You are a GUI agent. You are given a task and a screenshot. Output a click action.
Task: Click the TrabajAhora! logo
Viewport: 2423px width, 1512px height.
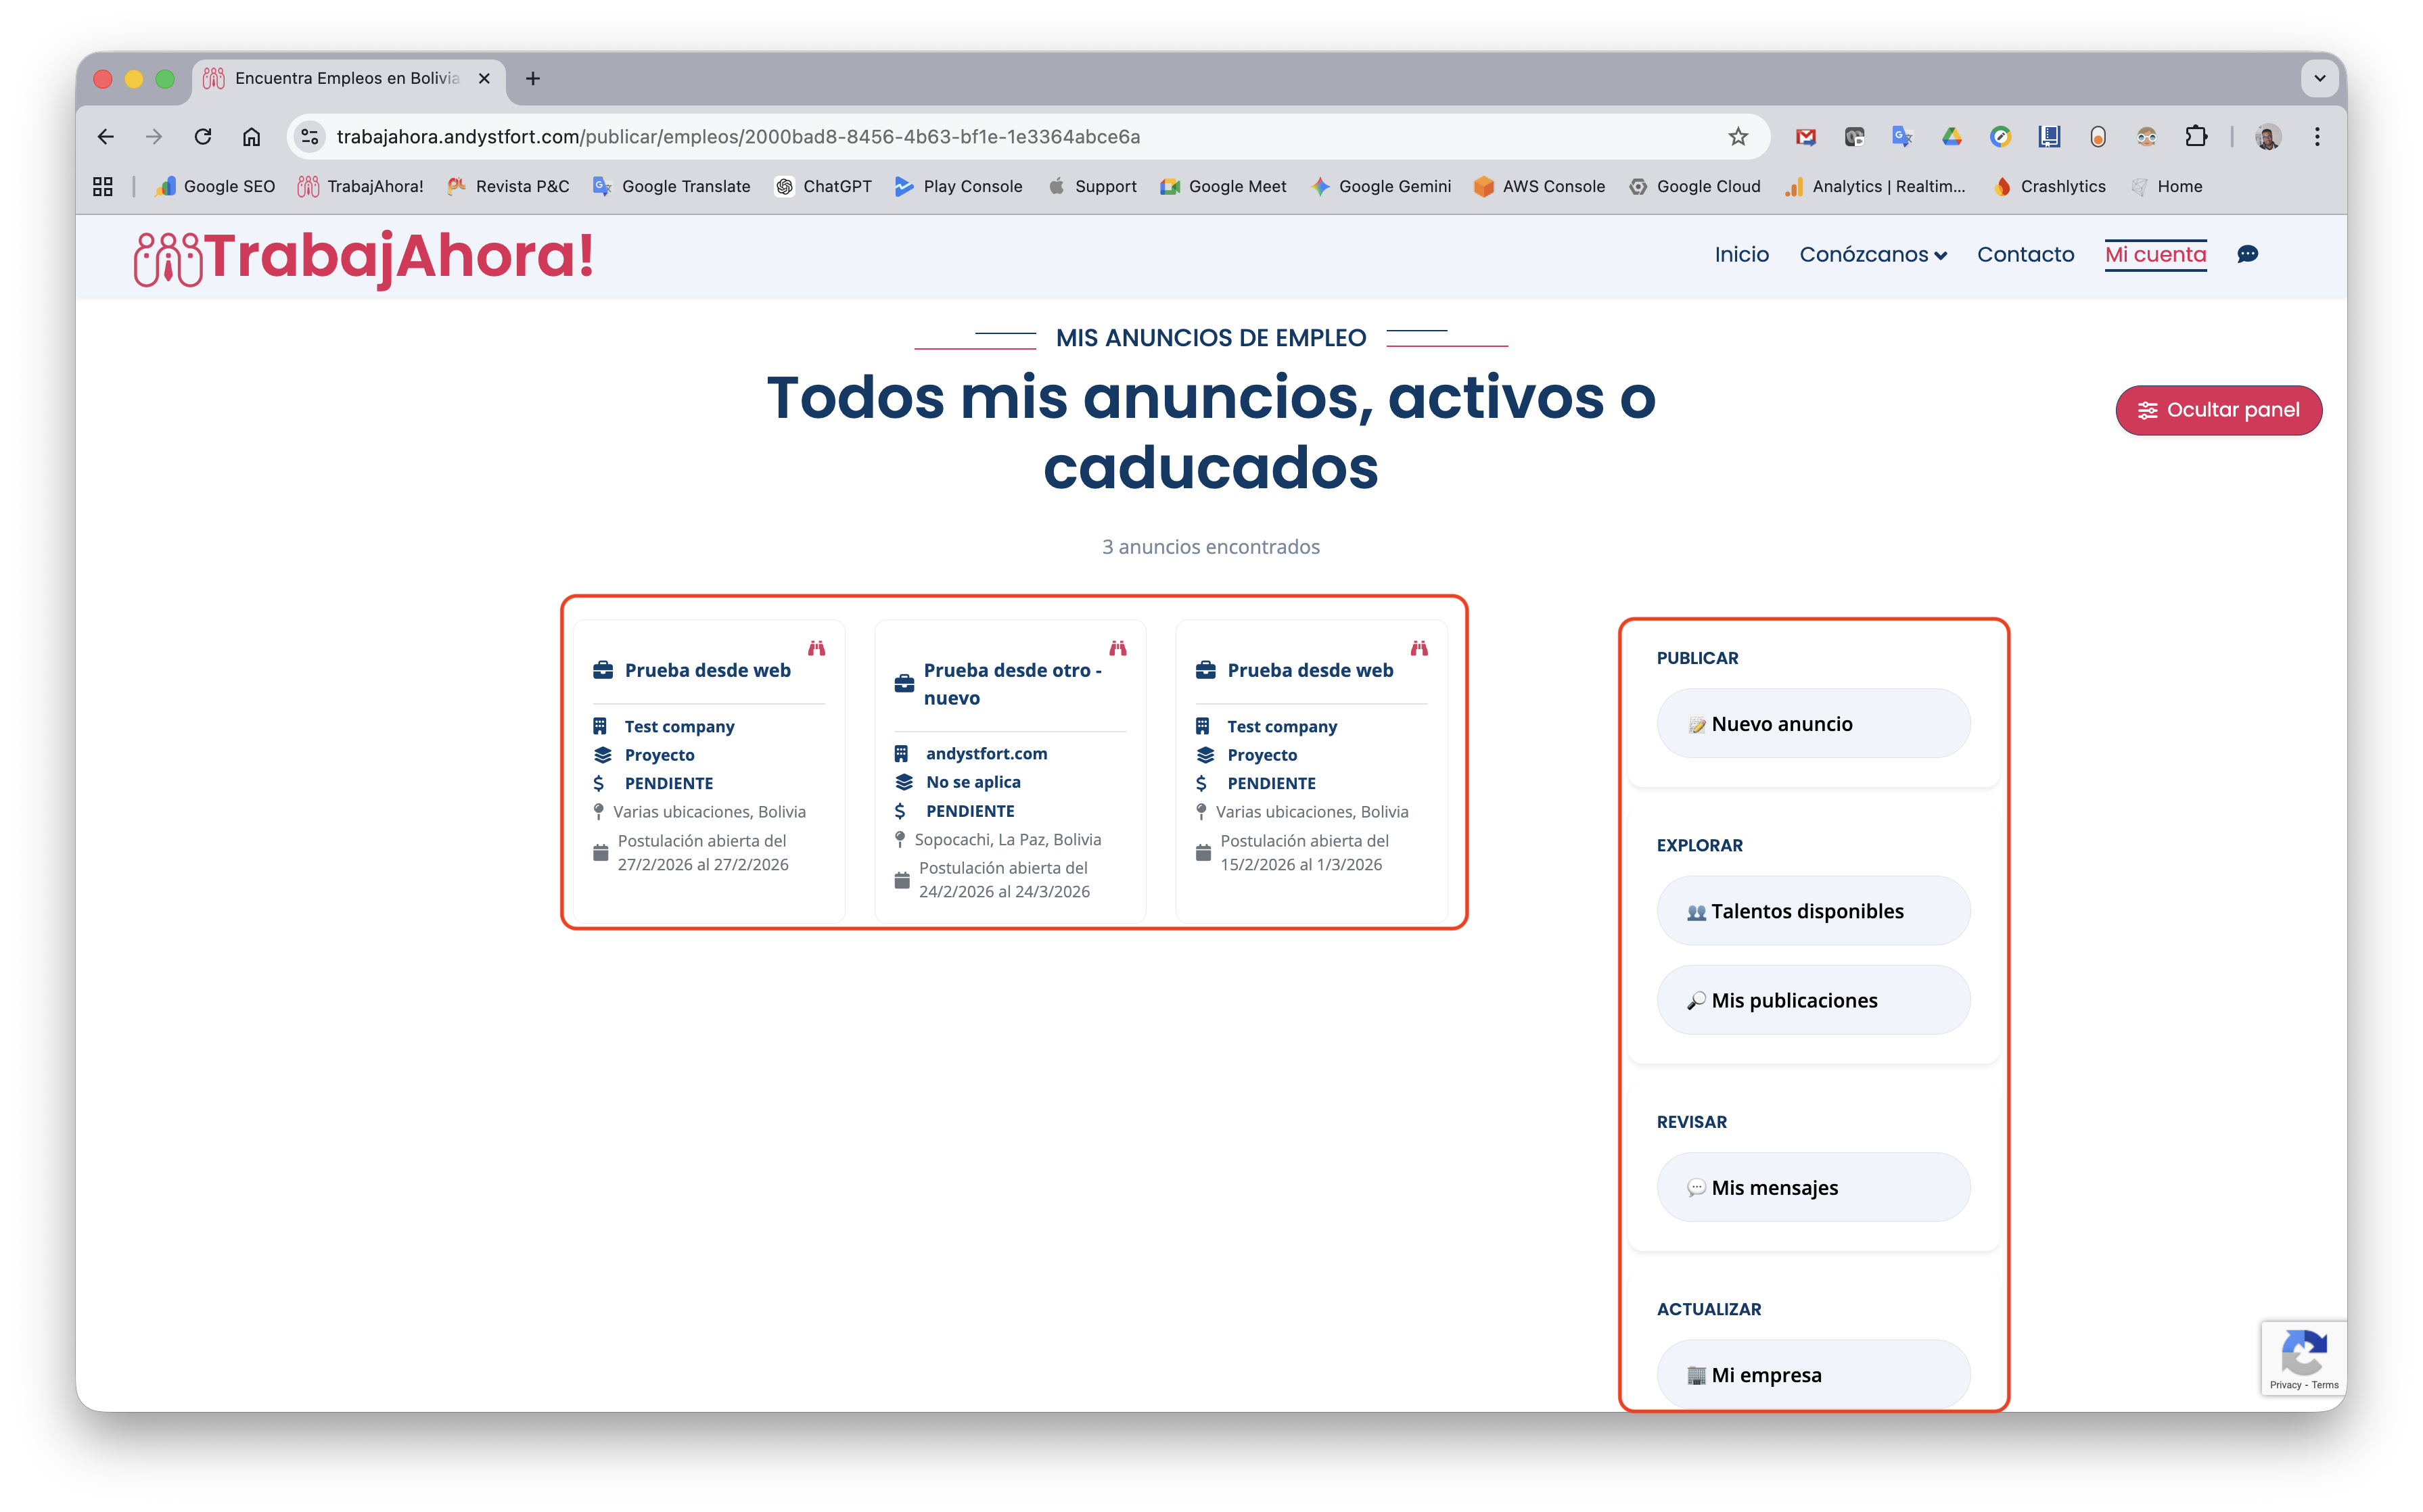(x=364, y=257)
